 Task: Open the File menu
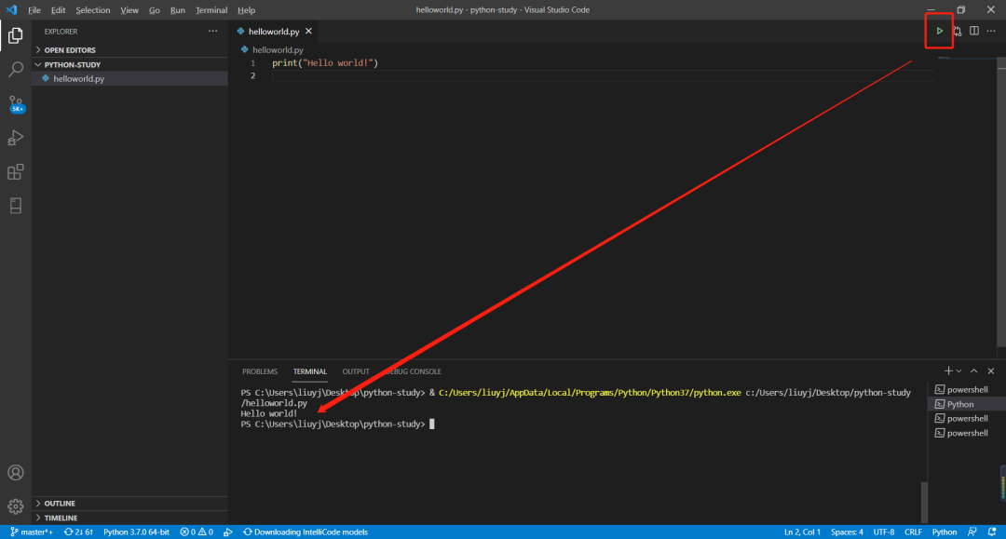34,9
